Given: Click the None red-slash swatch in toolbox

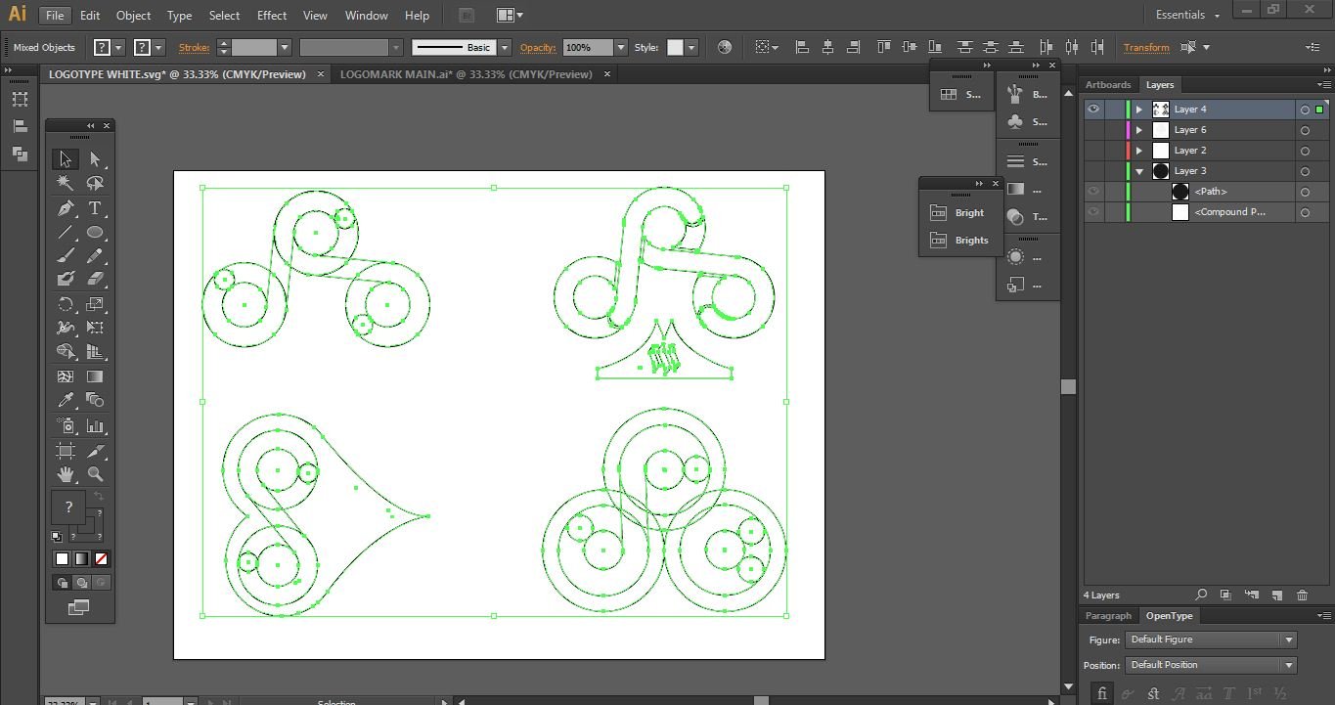Looking at the screenshot, I should (x=101, y=558).
